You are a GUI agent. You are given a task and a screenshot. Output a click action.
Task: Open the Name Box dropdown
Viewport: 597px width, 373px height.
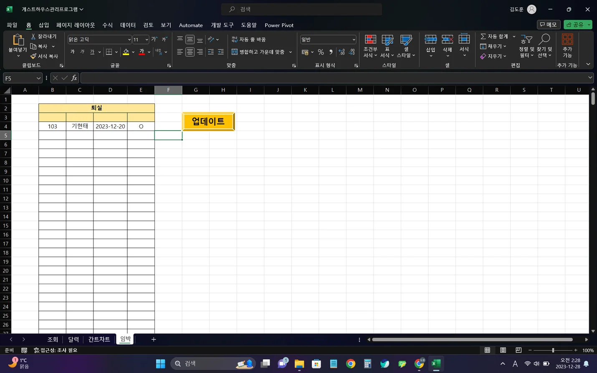click(38, 78)
